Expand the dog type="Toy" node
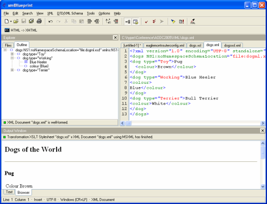This screenshot has width=267, height=204. pyautogui.click(x=12, y=54)
